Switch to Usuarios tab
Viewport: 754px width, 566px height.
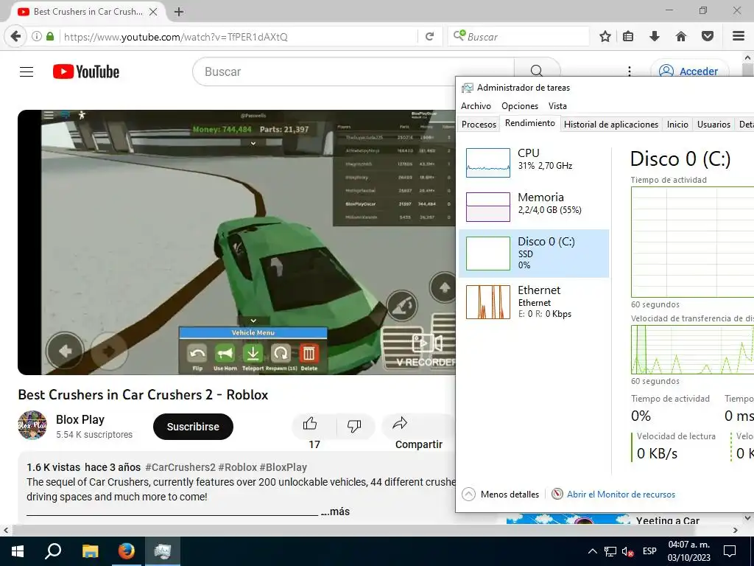coord(714,124)
